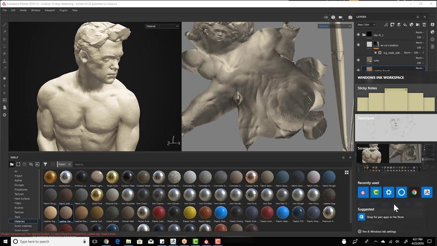Open shelf folder browser icon
This screenshot has height=246, width=437.
11,165
